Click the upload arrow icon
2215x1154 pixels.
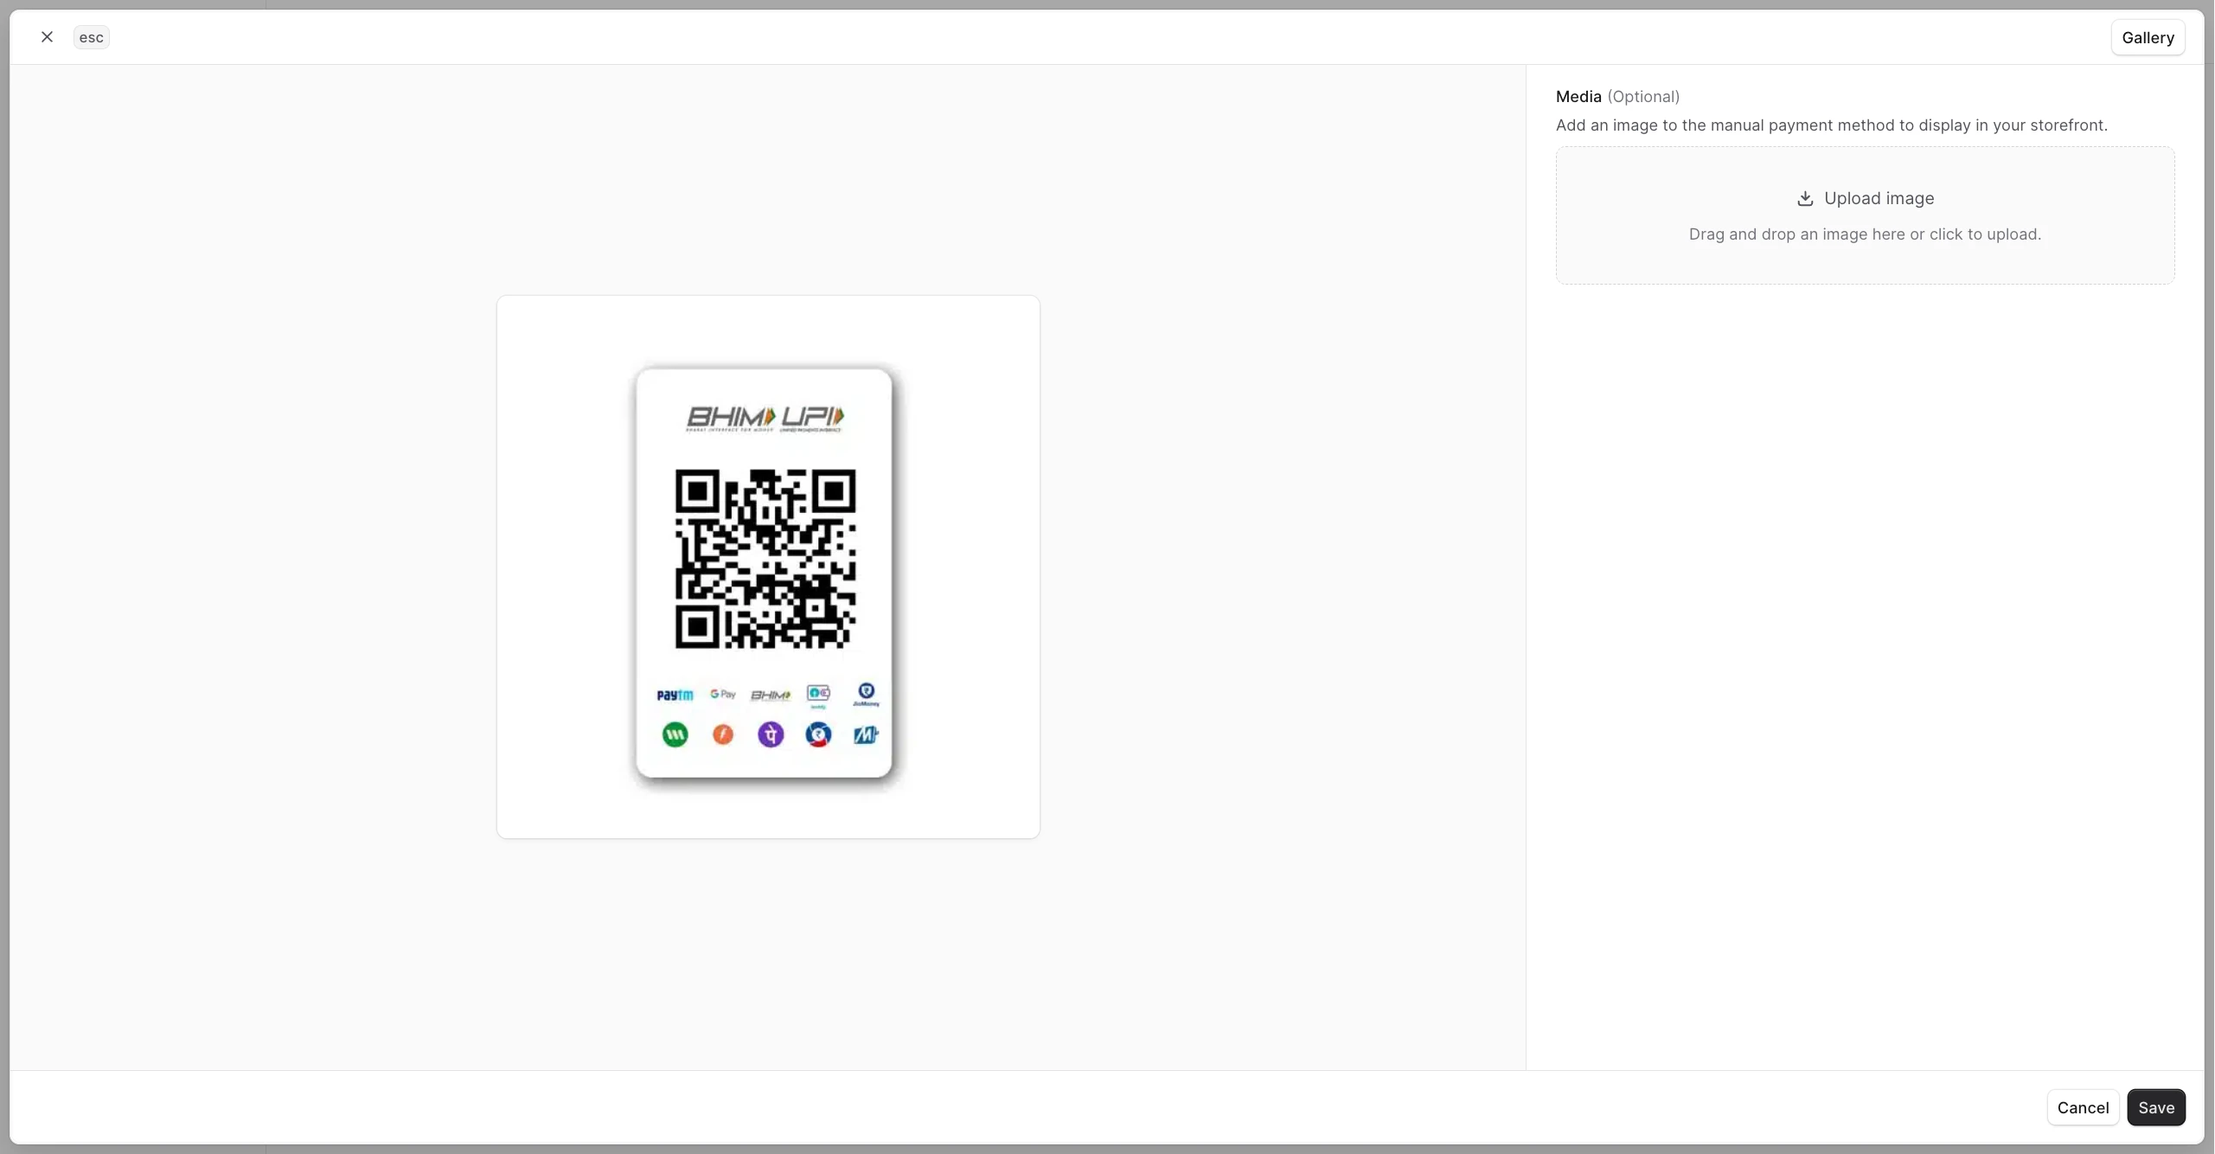(x=1804, y=199)
